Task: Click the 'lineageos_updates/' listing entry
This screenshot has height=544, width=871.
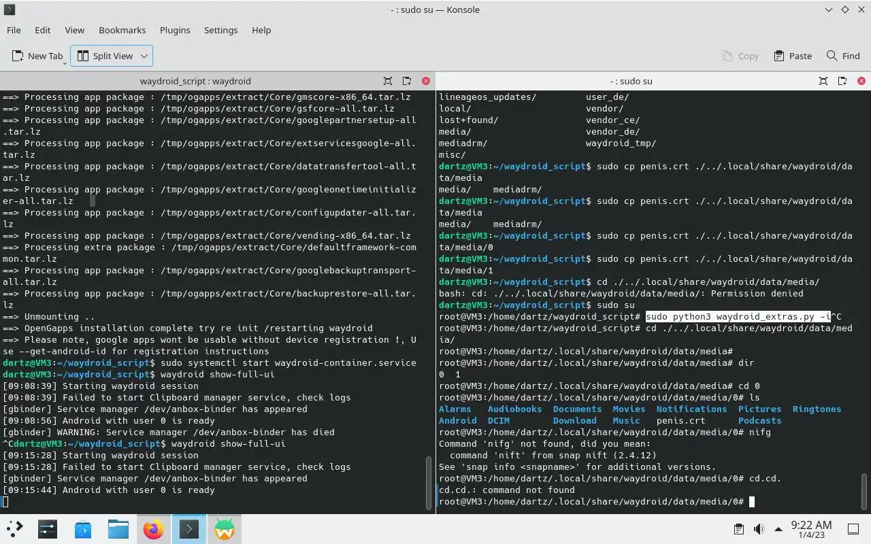Action: tap(487, 97)
